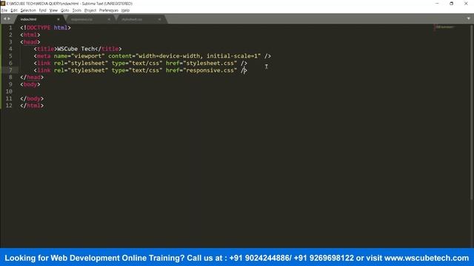Open the View menu
Screen dimensions: 474x266
(53, 10)
